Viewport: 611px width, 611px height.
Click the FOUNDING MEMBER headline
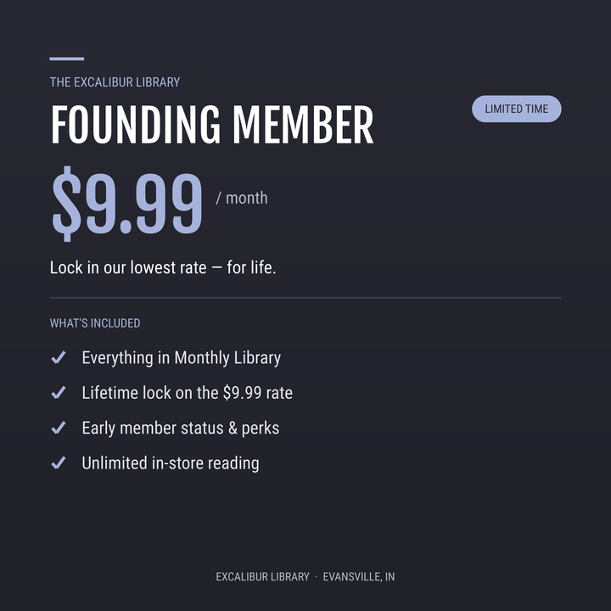[x=212, y=125]
